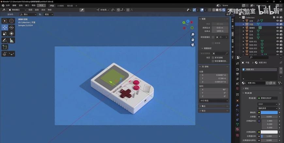The width and height of the screenshot is (284, 143).
Task: Click the zoom magnifier viewport icon
Action: (x=193, y=35)
